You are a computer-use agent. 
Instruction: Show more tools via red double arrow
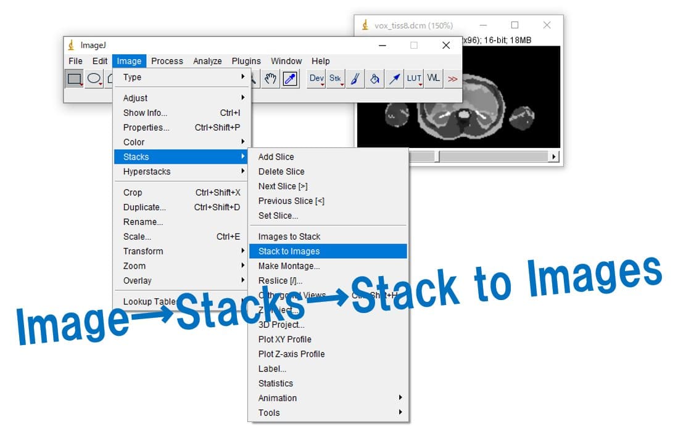[x=452, y=79]
